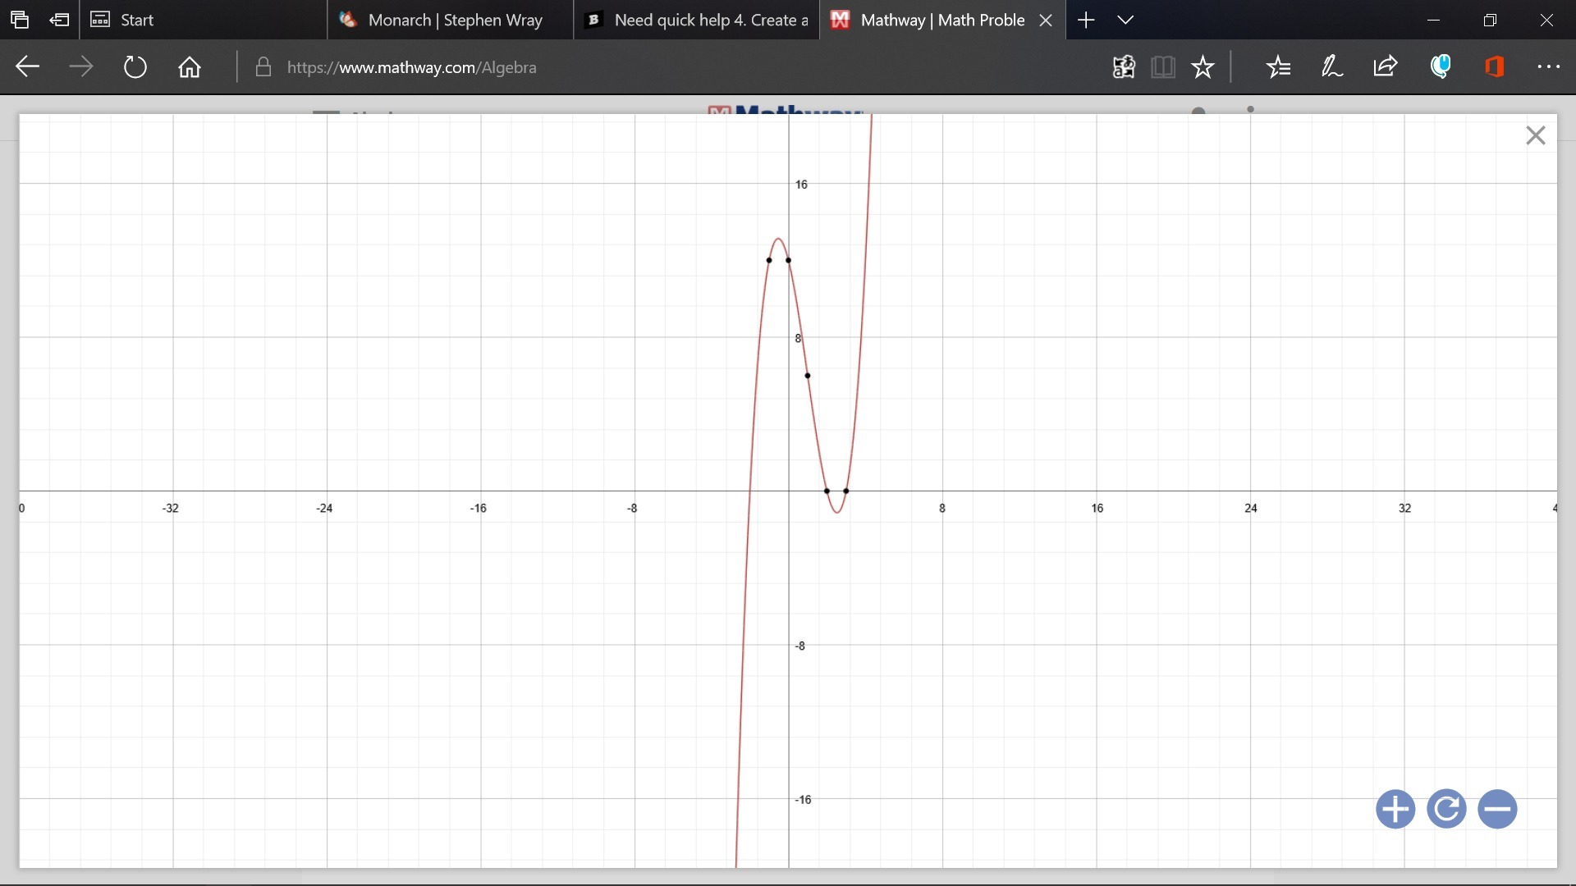The image size is (1576, 886).
Task: Open browser settings ellipsis menu
Action: coord(1548,67)
